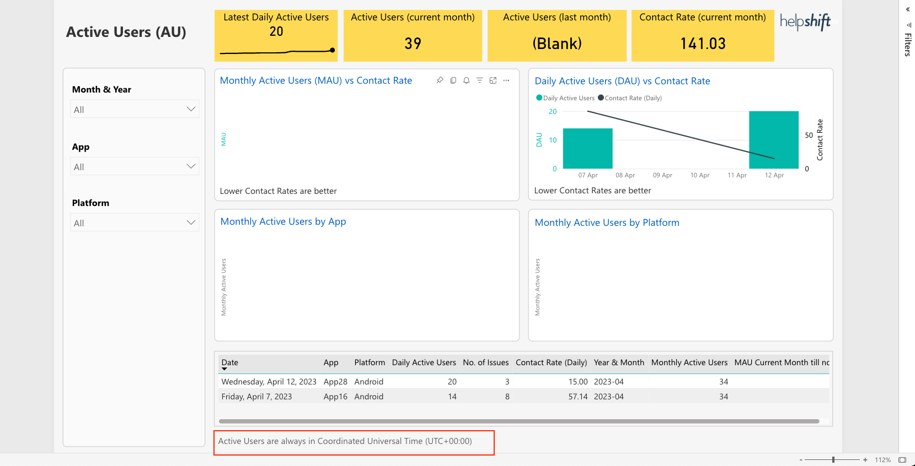Click the Contact Rate (current month) card
The image size is (915, 466).
click(703, 35)
